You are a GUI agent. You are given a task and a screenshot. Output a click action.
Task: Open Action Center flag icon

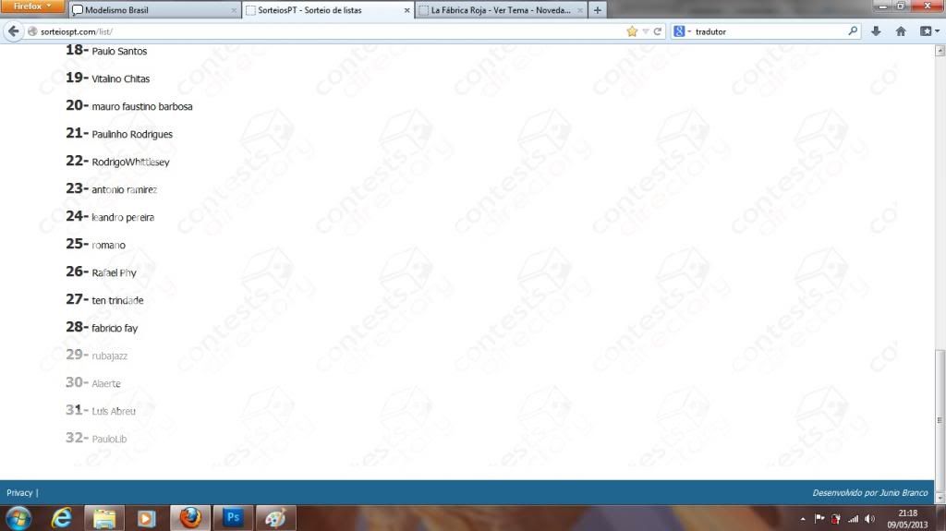[x=819, y=518]
